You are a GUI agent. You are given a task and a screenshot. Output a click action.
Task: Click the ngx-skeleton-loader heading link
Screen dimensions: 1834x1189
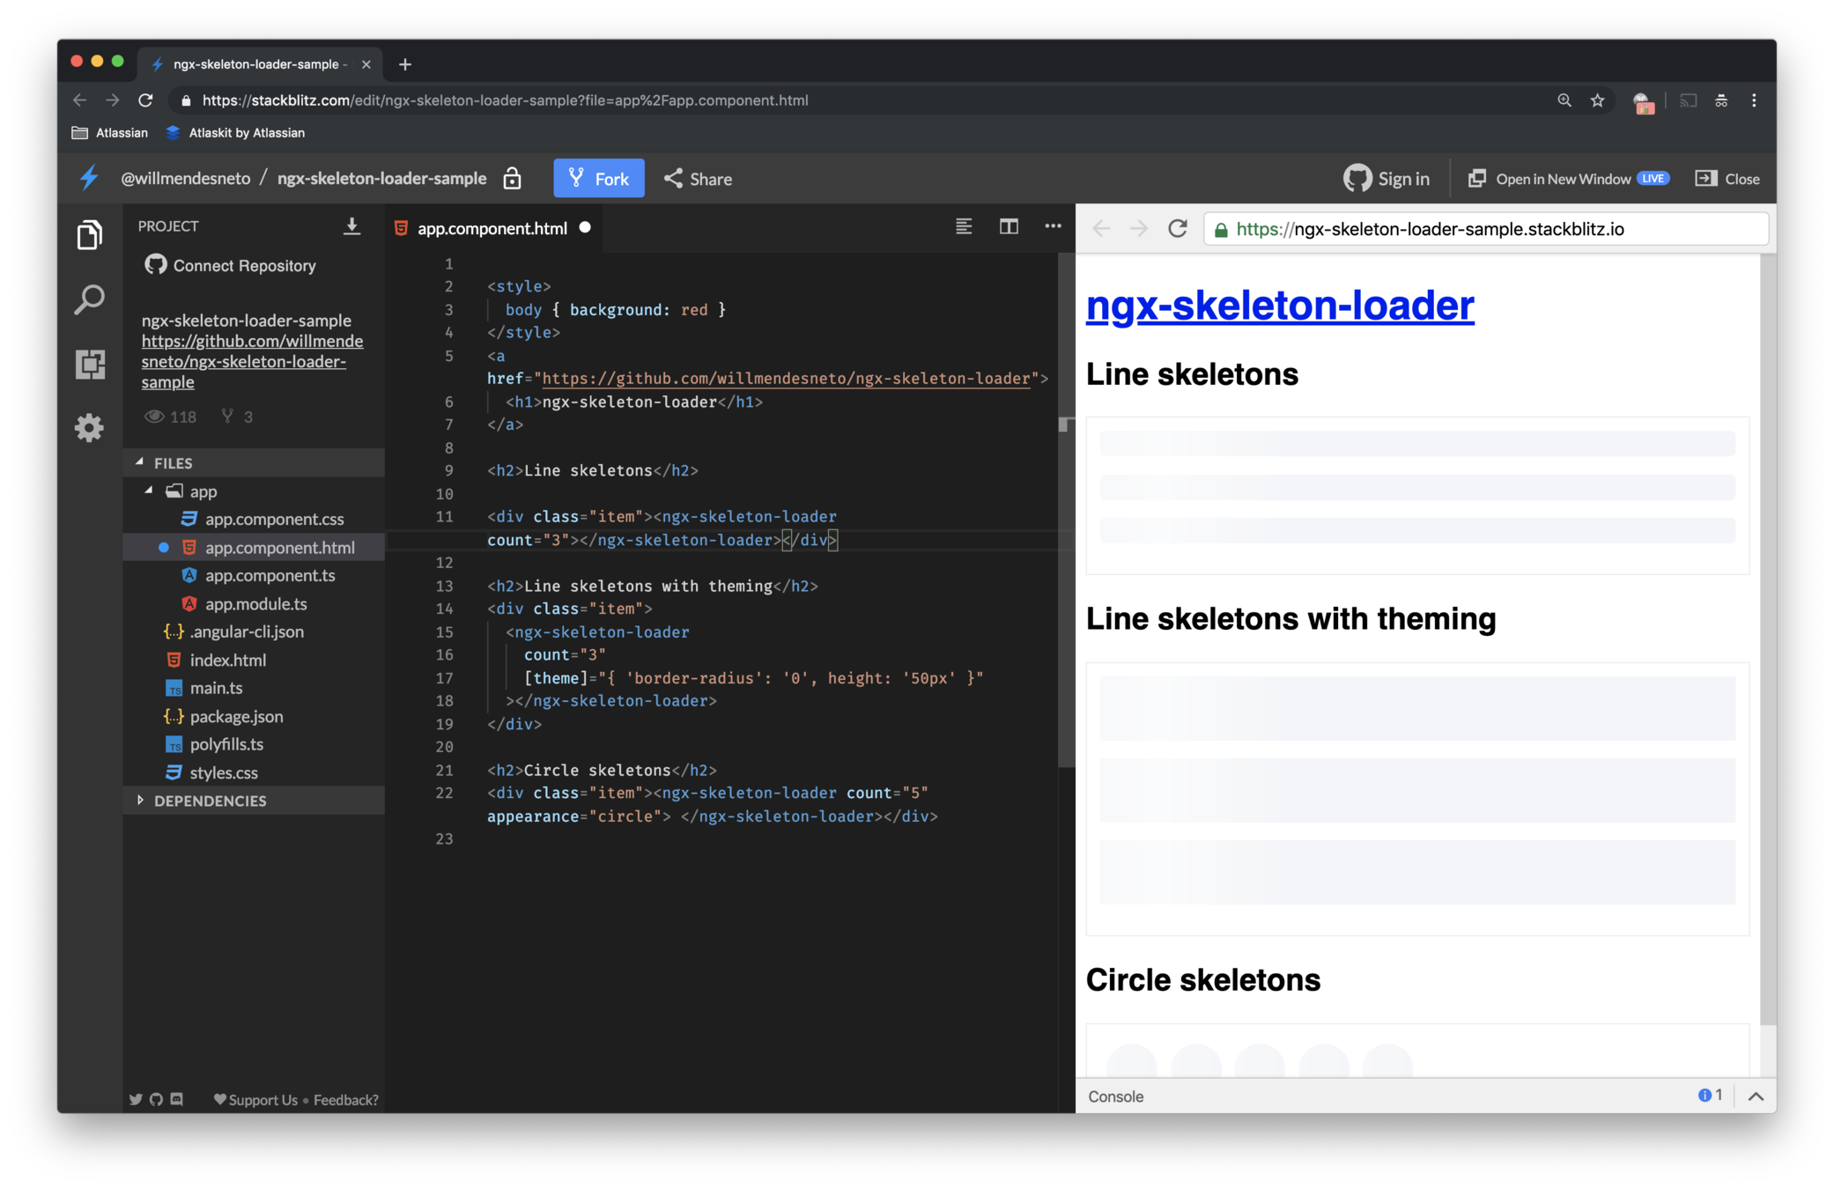point(1279,306)
